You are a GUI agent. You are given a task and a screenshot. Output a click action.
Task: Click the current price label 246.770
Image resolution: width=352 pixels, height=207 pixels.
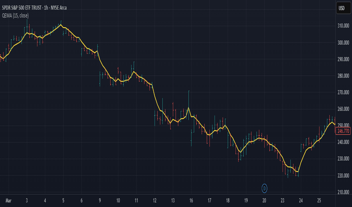pos(343,131)
